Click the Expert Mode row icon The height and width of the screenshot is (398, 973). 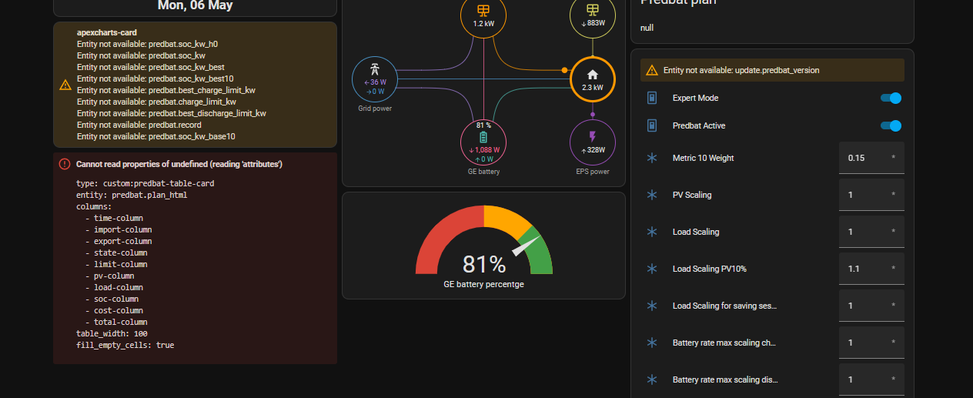tap(652, 98)
